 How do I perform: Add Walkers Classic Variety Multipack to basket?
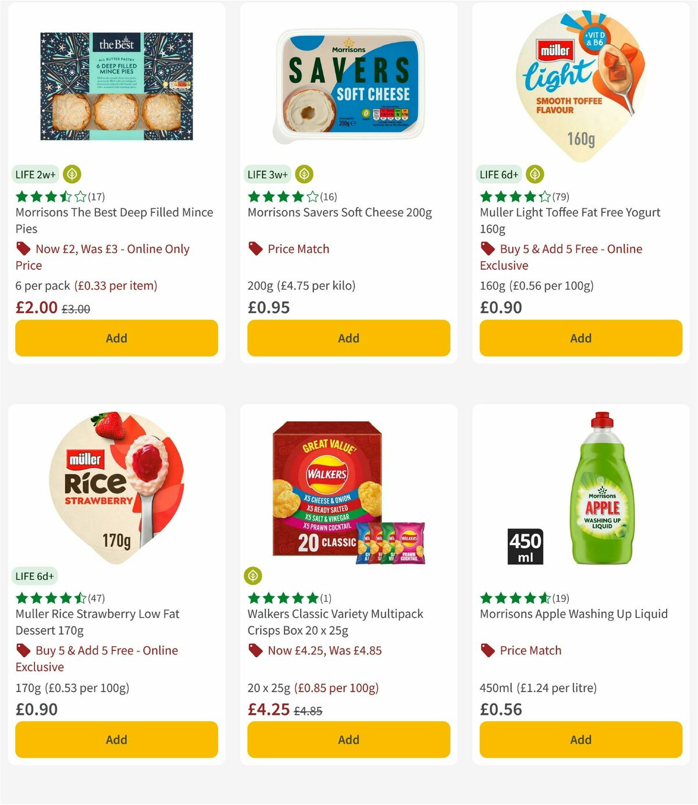click(348, 739)
